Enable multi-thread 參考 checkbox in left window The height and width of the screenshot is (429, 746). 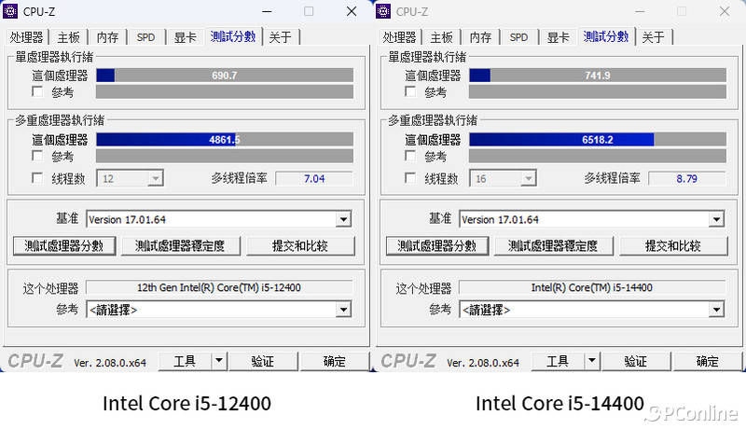(x=37, y=156)
